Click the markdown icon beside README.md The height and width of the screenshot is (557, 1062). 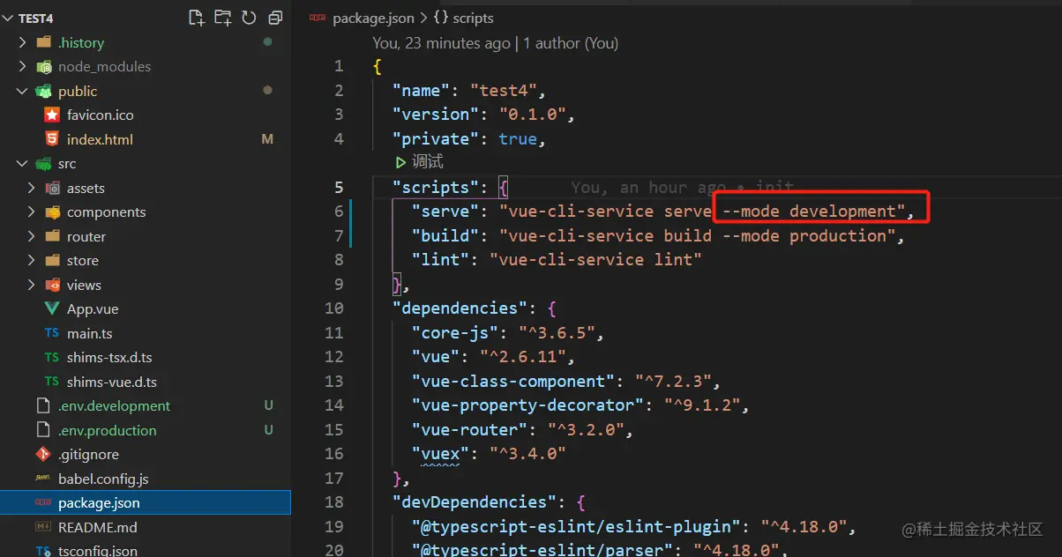coord(43,528)
